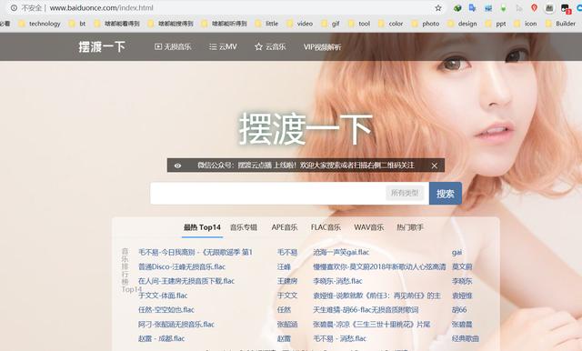The image size is (582, 351).
Task: Open 阿刁-张韶涵无损音乐.flac
Action: pyautogui.click(x=176, y=325)
